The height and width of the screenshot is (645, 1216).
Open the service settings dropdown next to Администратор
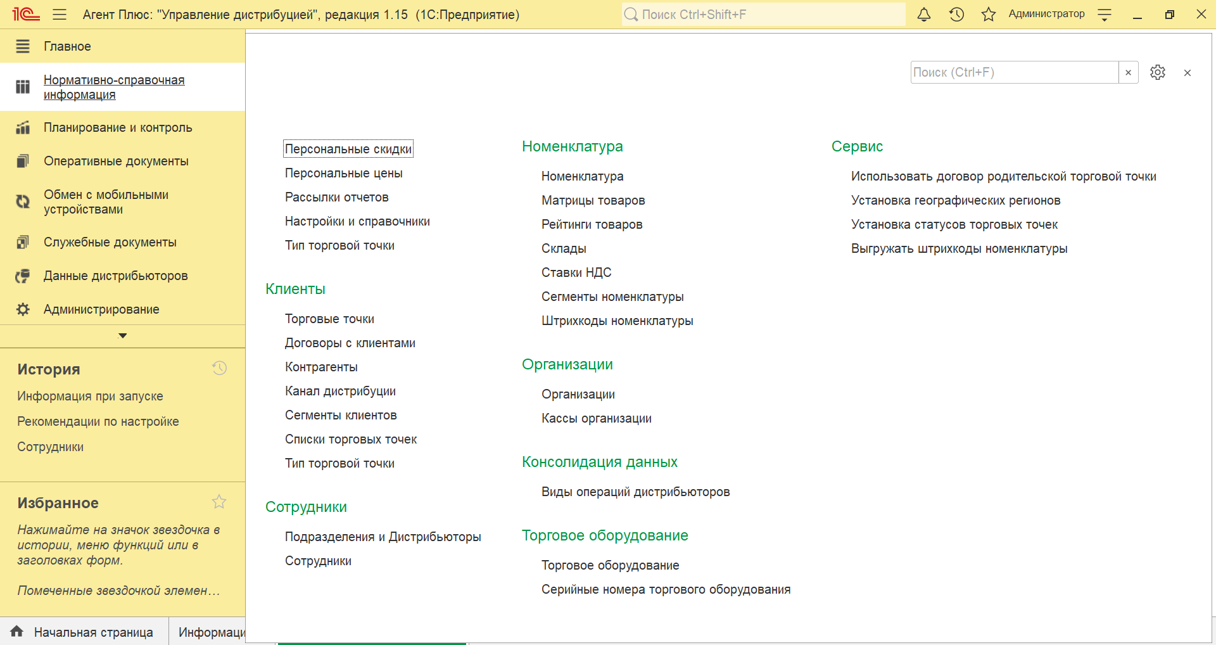point(1105,15)
